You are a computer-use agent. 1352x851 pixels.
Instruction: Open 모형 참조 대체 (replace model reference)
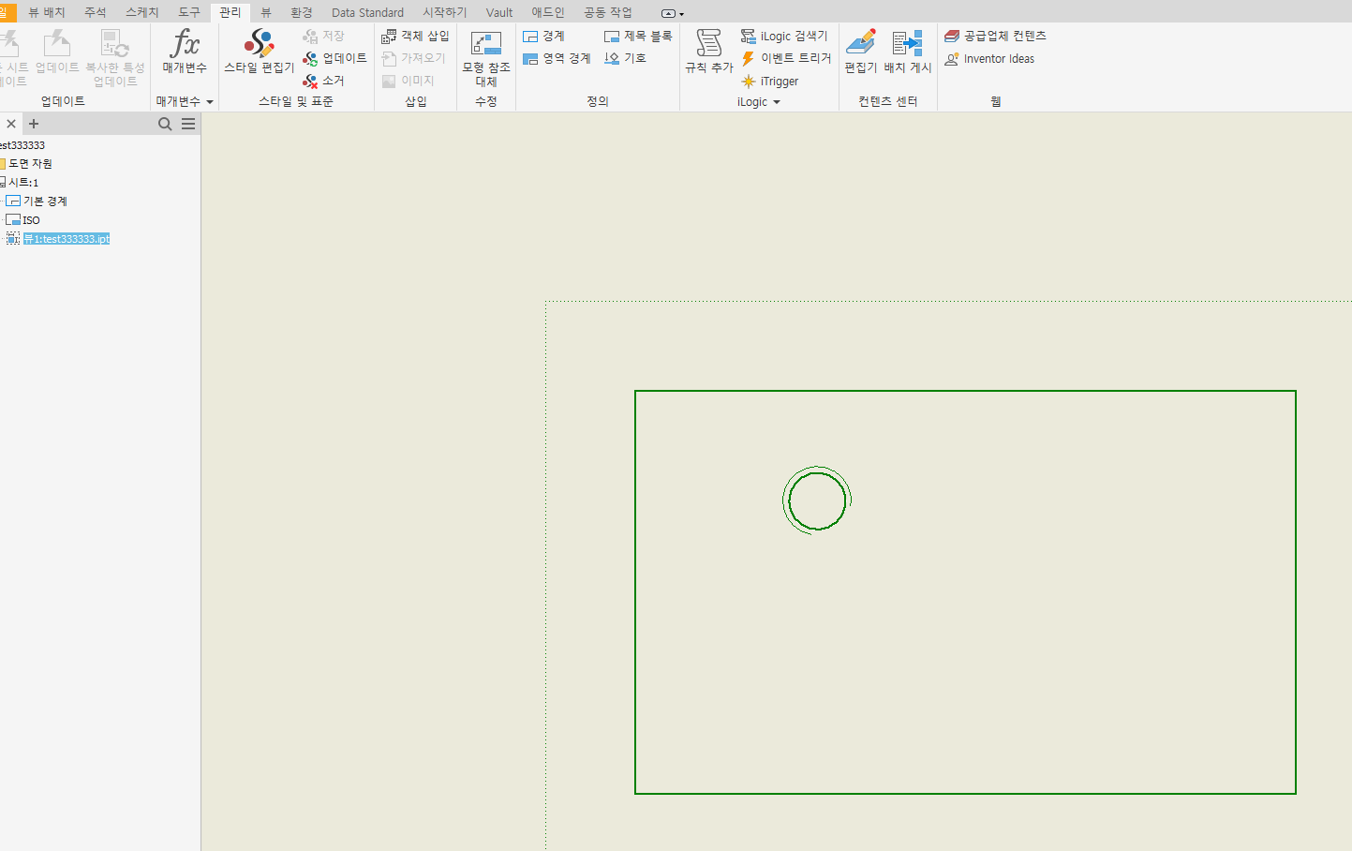[485, 54]
